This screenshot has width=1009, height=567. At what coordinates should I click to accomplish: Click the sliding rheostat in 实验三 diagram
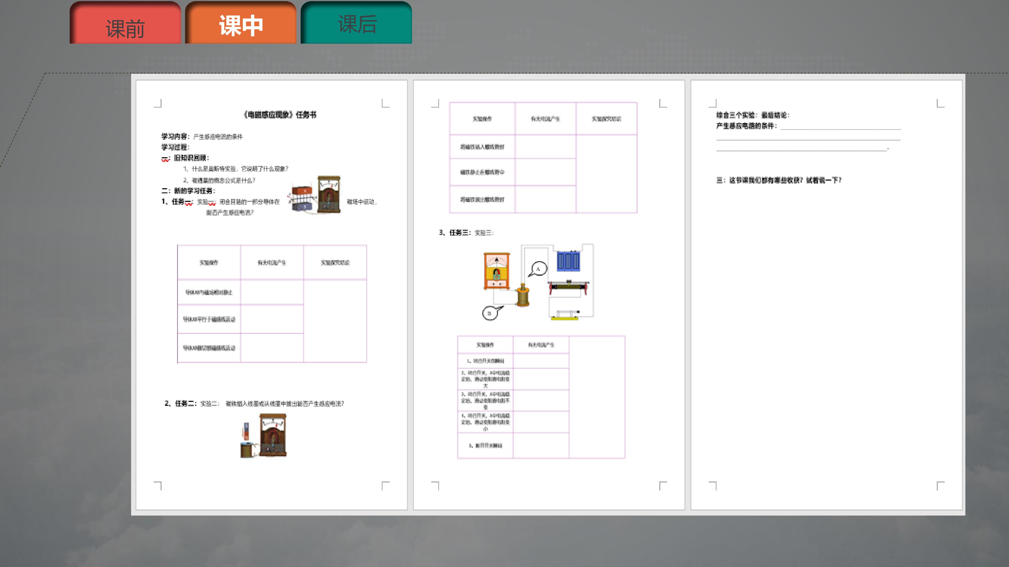point(568,287)
